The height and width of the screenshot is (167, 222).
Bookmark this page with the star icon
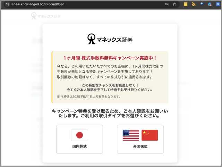click(x=174, y=4)
